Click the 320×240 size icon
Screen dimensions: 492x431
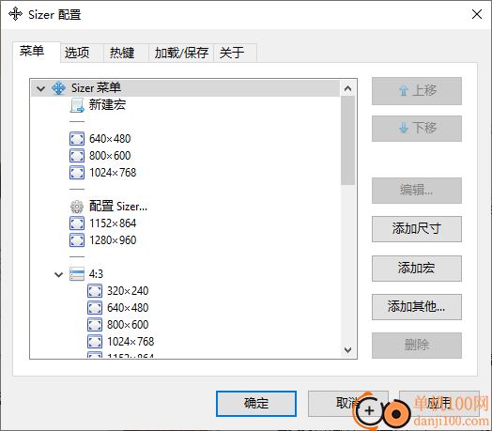[x=95, y=291]
